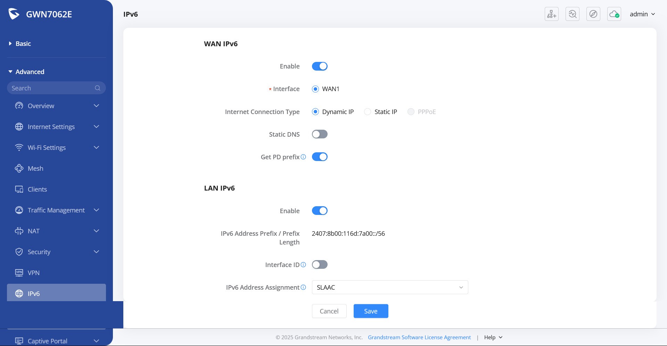
Task: Click the Interface ID info icon
Action: 303,265
